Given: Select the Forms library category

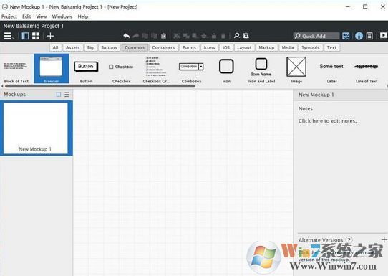Looking at the screenshot, I should point(189,47).
